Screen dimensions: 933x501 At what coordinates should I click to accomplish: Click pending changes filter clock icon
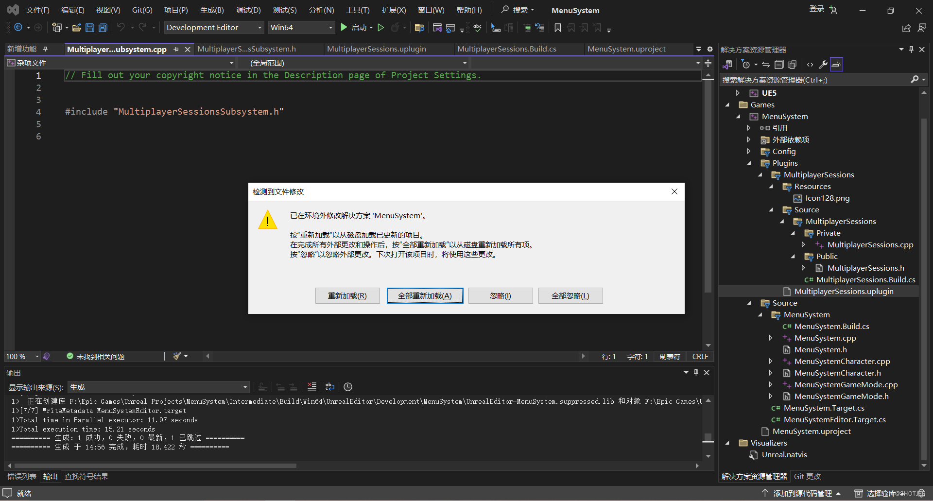(746, 65)
